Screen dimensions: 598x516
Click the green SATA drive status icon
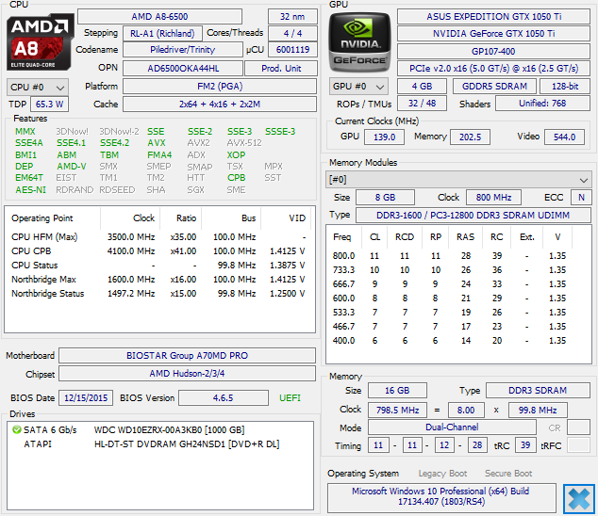click(16, 429)
